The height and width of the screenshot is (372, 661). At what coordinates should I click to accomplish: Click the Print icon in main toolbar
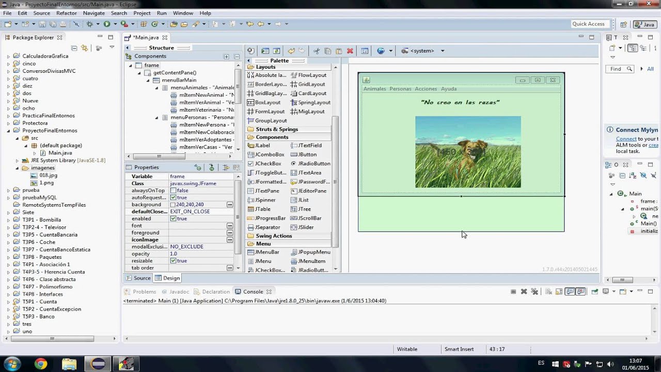63,24
